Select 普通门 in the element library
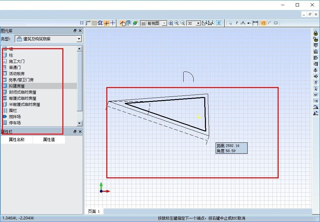 (x=39, y=67)
